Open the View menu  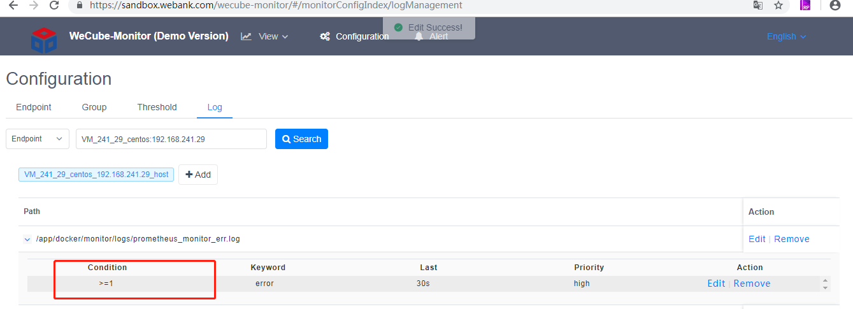pyautogui.click(x=264, y=36)
